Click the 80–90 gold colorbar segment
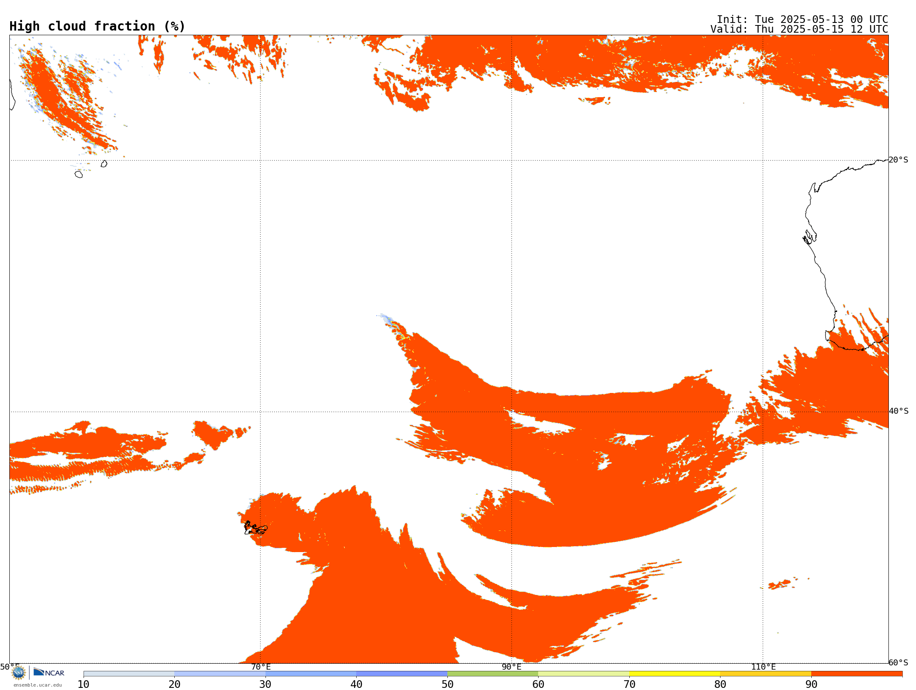 point(765,674)
